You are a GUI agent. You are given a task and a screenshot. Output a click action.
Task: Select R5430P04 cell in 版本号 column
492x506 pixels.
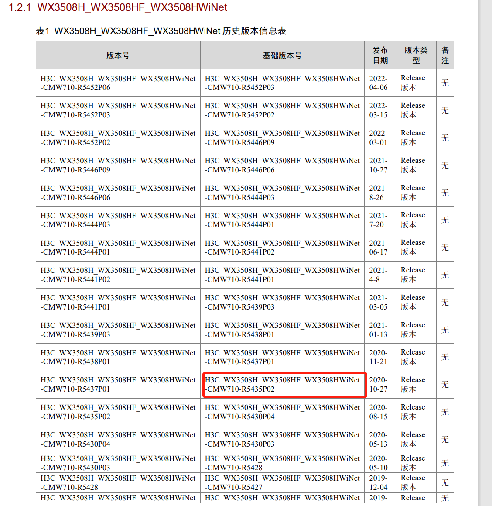(x=118, y=440)
